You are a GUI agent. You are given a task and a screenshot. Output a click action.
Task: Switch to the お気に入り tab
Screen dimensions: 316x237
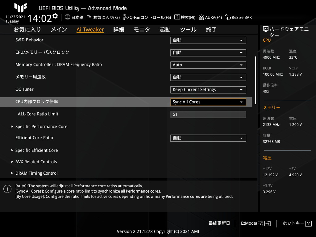point(27,29)
